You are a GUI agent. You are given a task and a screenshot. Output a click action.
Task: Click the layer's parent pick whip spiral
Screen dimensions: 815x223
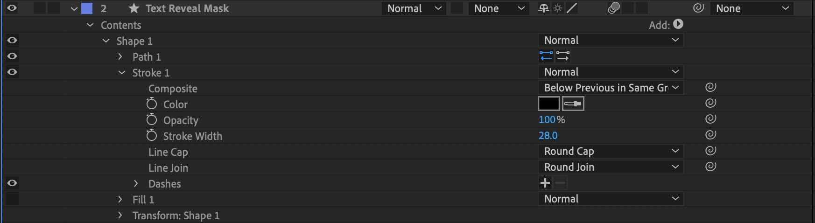click(698, 8)
